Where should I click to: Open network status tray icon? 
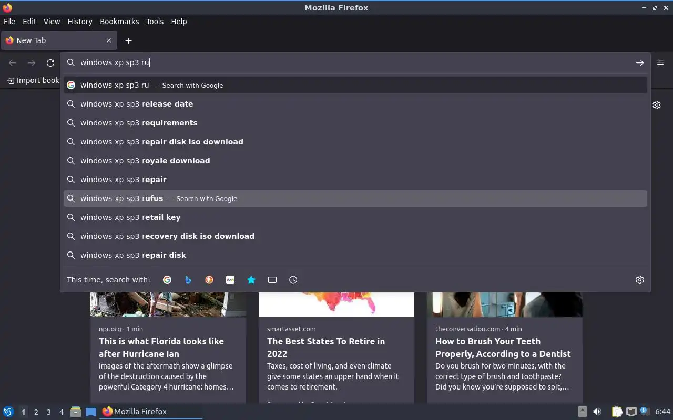[x=631, y=412]
